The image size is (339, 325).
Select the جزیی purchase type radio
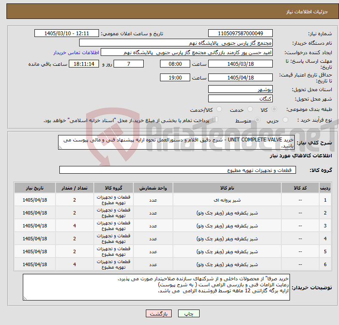(285, 120)
